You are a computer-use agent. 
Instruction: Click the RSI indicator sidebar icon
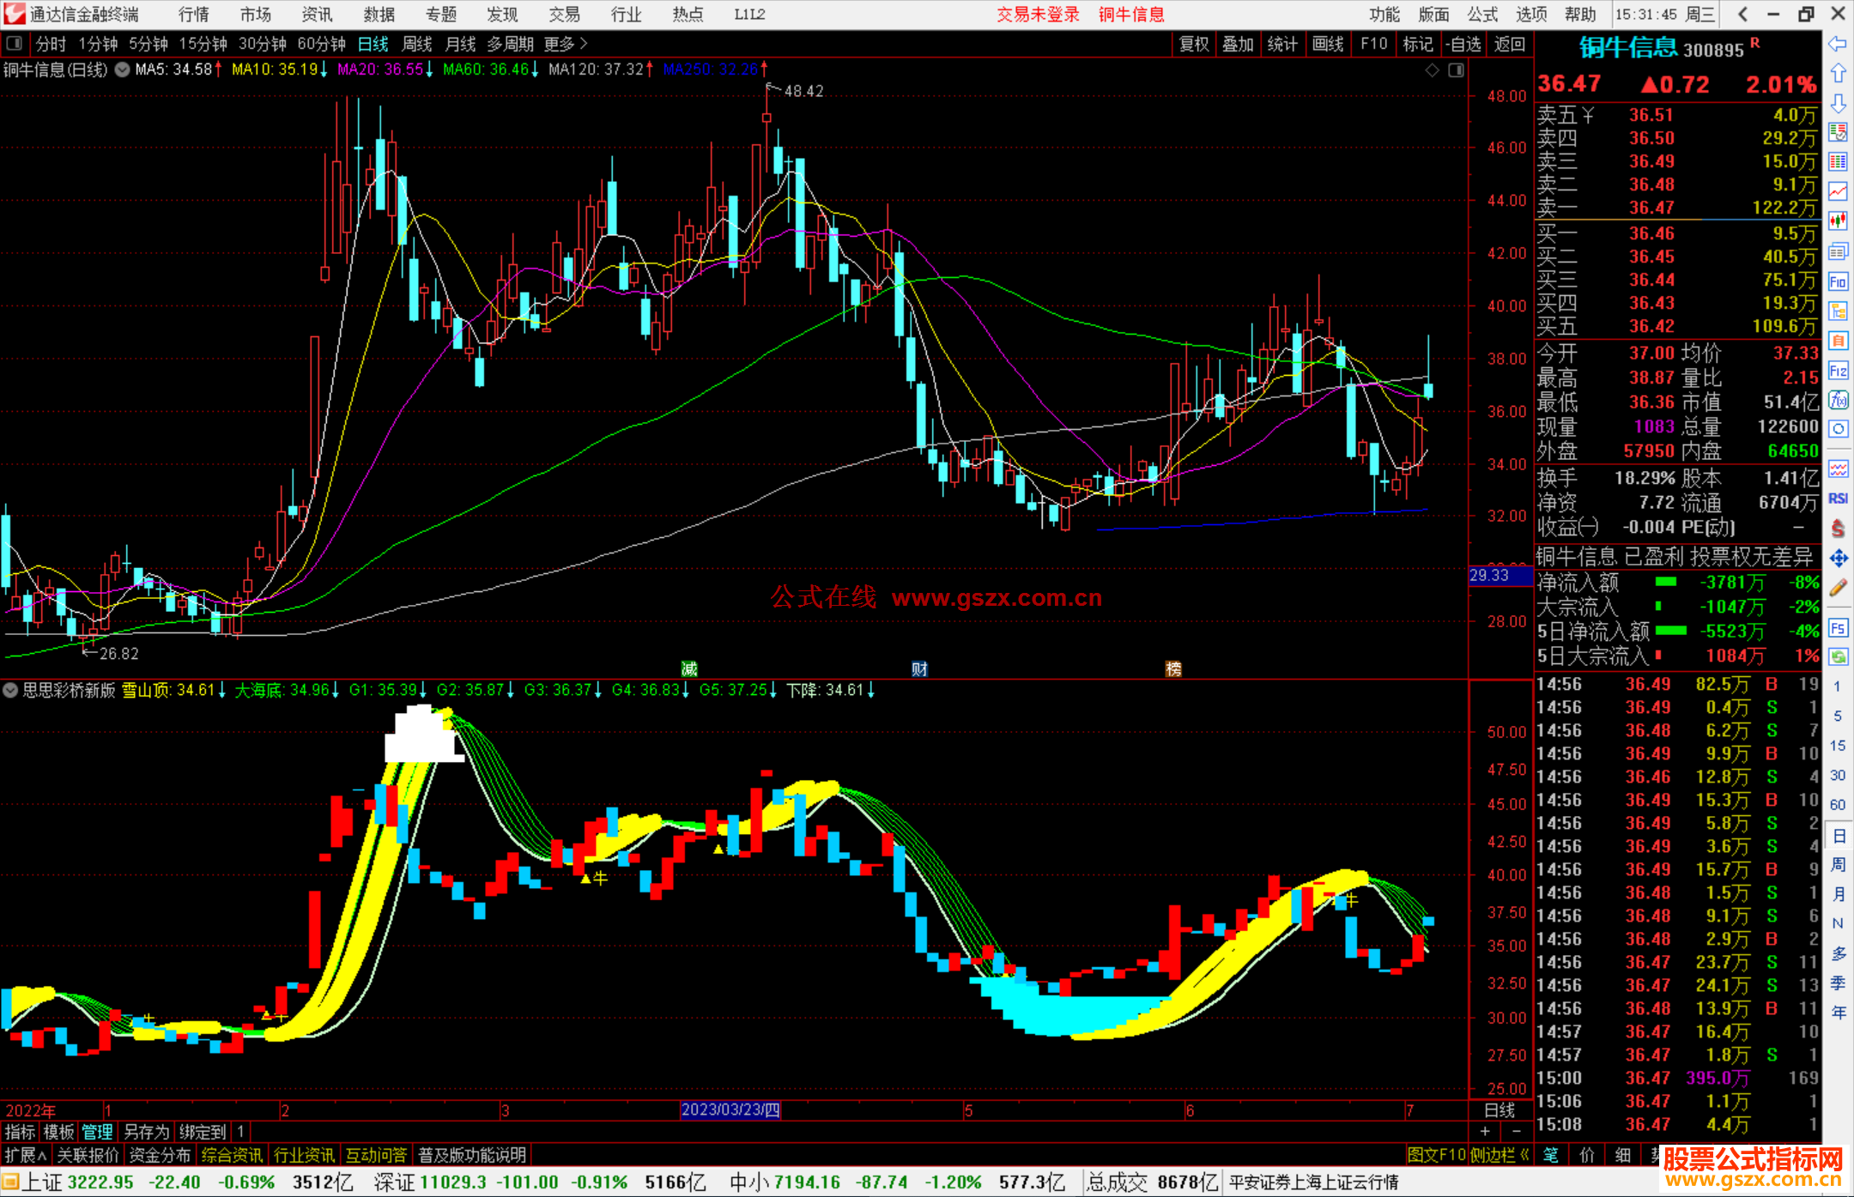tap(1838, 499)
